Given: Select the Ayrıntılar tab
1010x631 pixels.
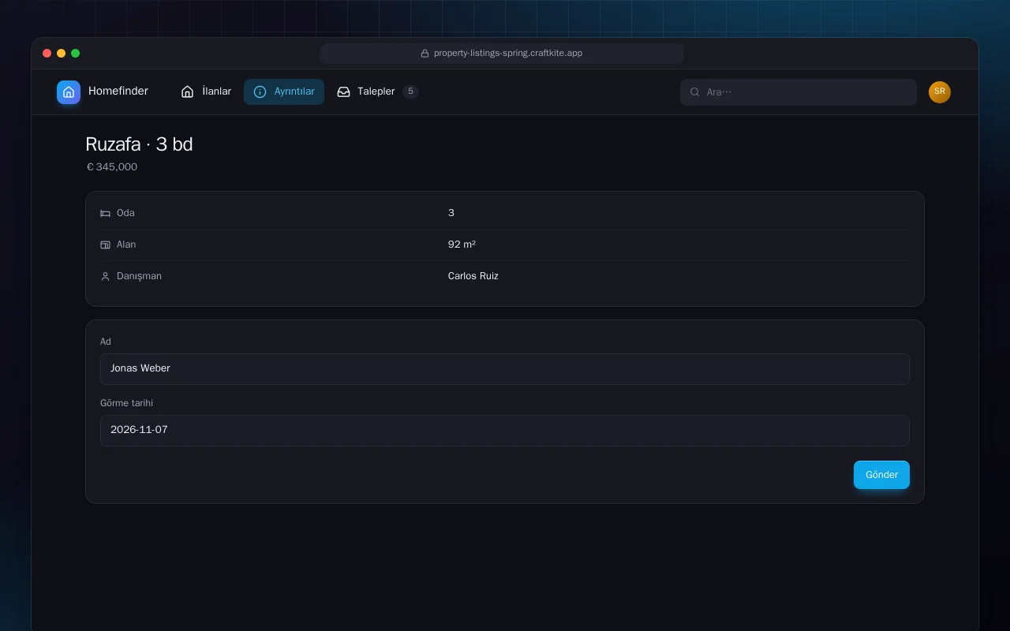Looking at the screenshot, I should (284, 91).
